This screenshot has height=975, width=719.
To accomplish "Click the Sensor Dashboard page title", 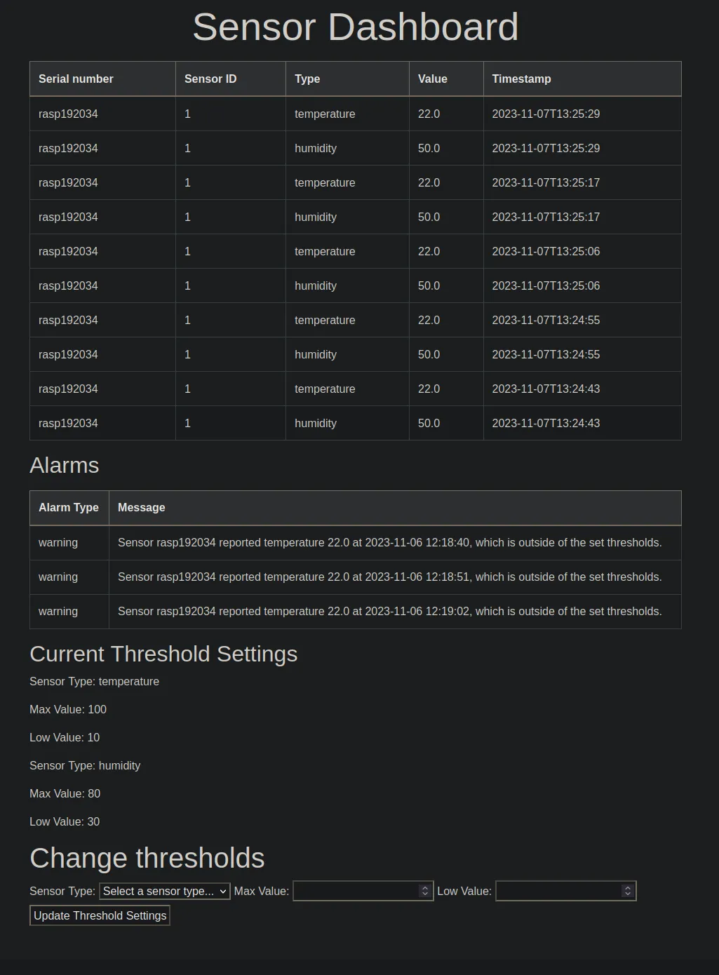I will (356, 27).
